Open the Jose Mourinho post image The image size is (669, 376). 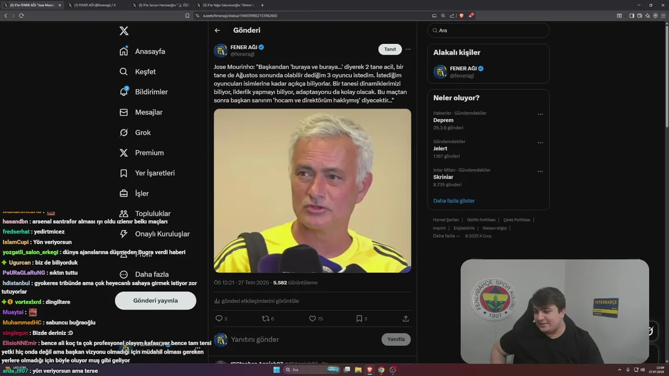pos(313,191)
